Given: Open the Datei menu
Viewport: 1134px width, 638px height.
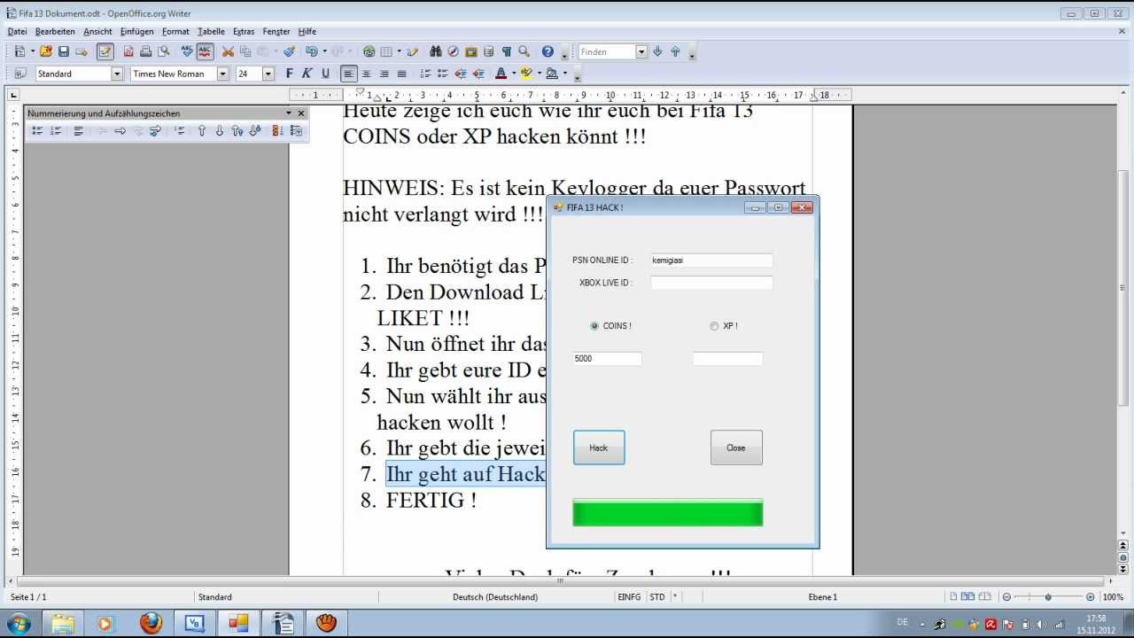Looking at the screenshot, I should (x=18, y=31).
